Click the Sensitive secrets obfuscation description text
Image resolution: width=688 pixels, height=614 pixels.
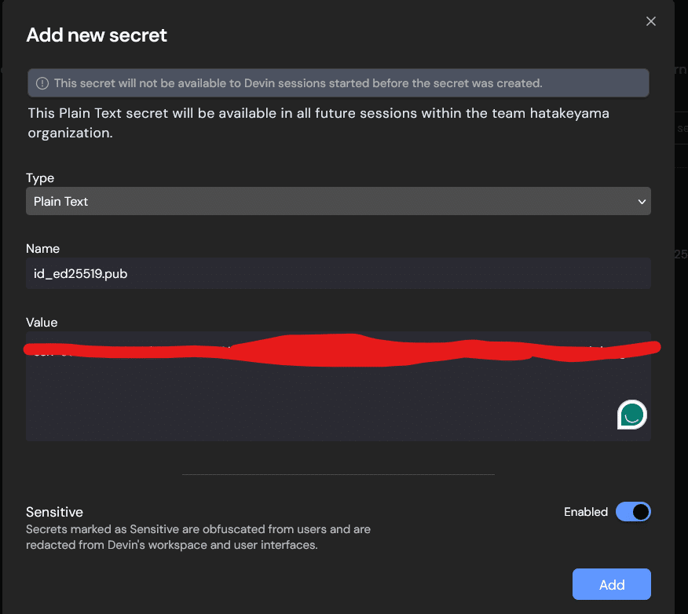click(x=198, y=537)
